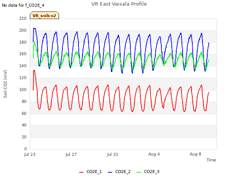The width and height of the screenshot is (239, 179).
Task: Click the 80 y-axis tick label
Action: 24,101
